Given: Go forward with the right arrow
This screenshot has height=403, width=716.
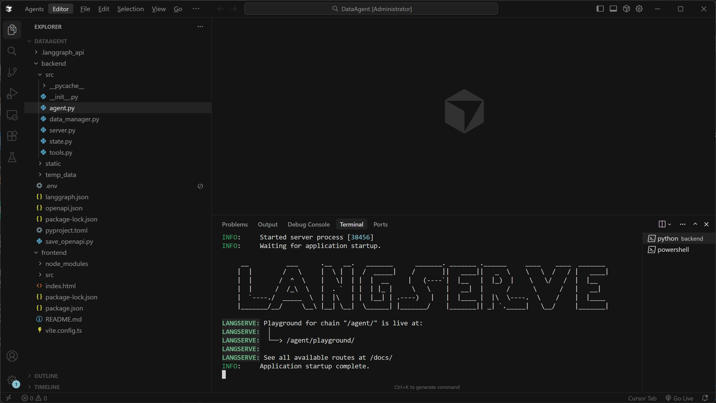Looking at the screenshot, I should [x=234, y=9].
